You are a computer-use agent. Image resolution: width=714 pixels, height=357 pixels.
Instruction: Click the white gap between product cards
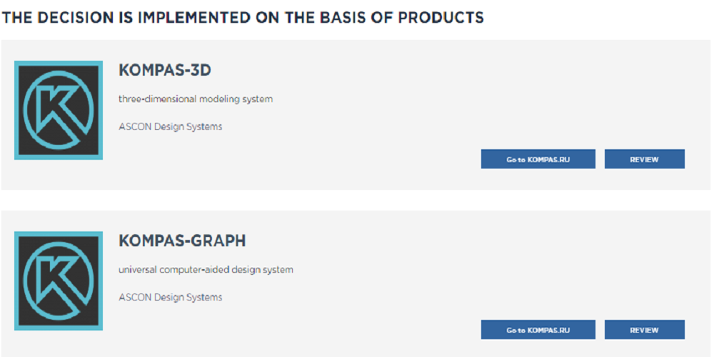pos(357,200)
